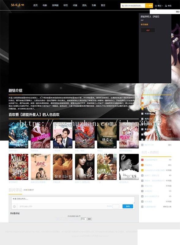This screenshot has height=245, width=180.
Task: Open the 会员 member icon link
Action: (x=168, y=6)
